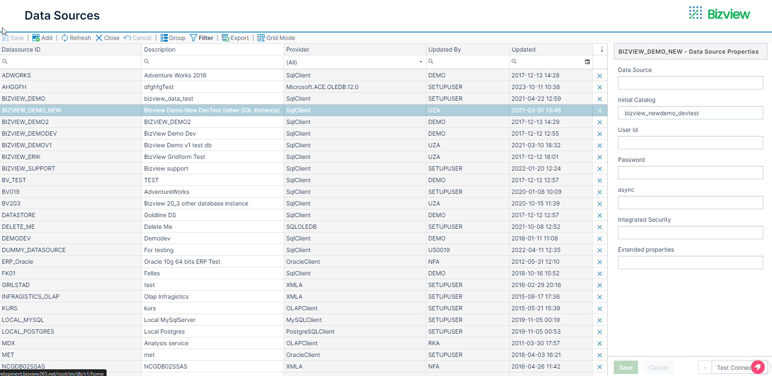This screenshot has height=376, width=772.
Task: Click the toolbar Cancel option
Action: (x=138, y=38)
